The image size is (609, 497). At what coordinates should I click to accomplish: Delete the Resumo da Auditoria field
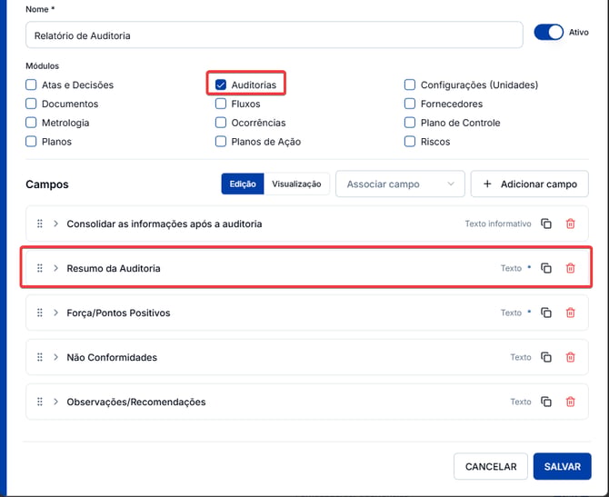point(570,268)
